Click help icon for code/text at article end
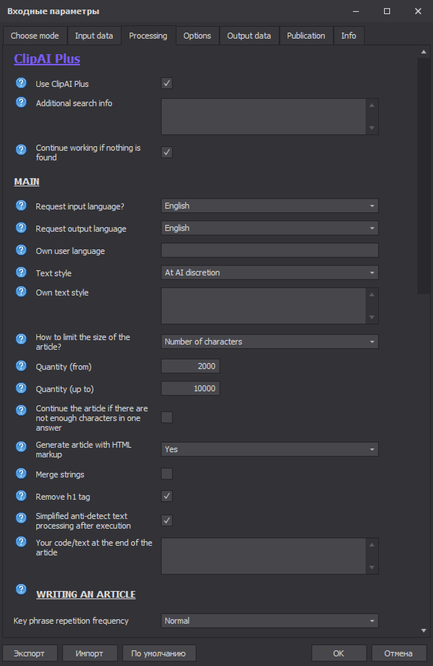This screenshot has height=666, width=433. point(21,542)
